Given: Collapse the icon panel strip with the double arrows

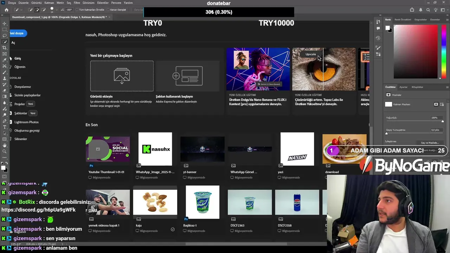Looking at the screenshot, I should pos(380,15).
